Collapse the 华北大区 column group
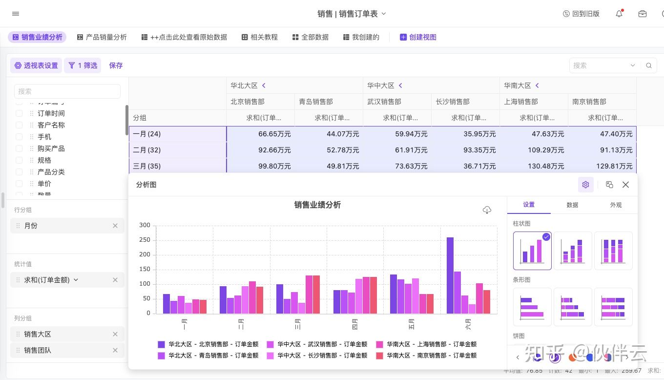664x380 pixels. [264, 85]
